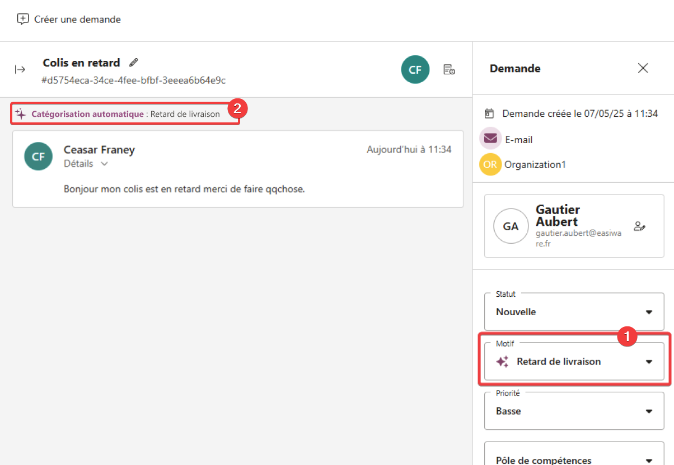Screen dimensions: 674x465
Task: Click the yellow OR organization avatar
Action: (490, 164)
